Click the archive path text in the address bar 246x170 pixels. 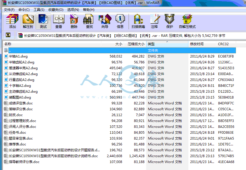[x=125, y=36]
